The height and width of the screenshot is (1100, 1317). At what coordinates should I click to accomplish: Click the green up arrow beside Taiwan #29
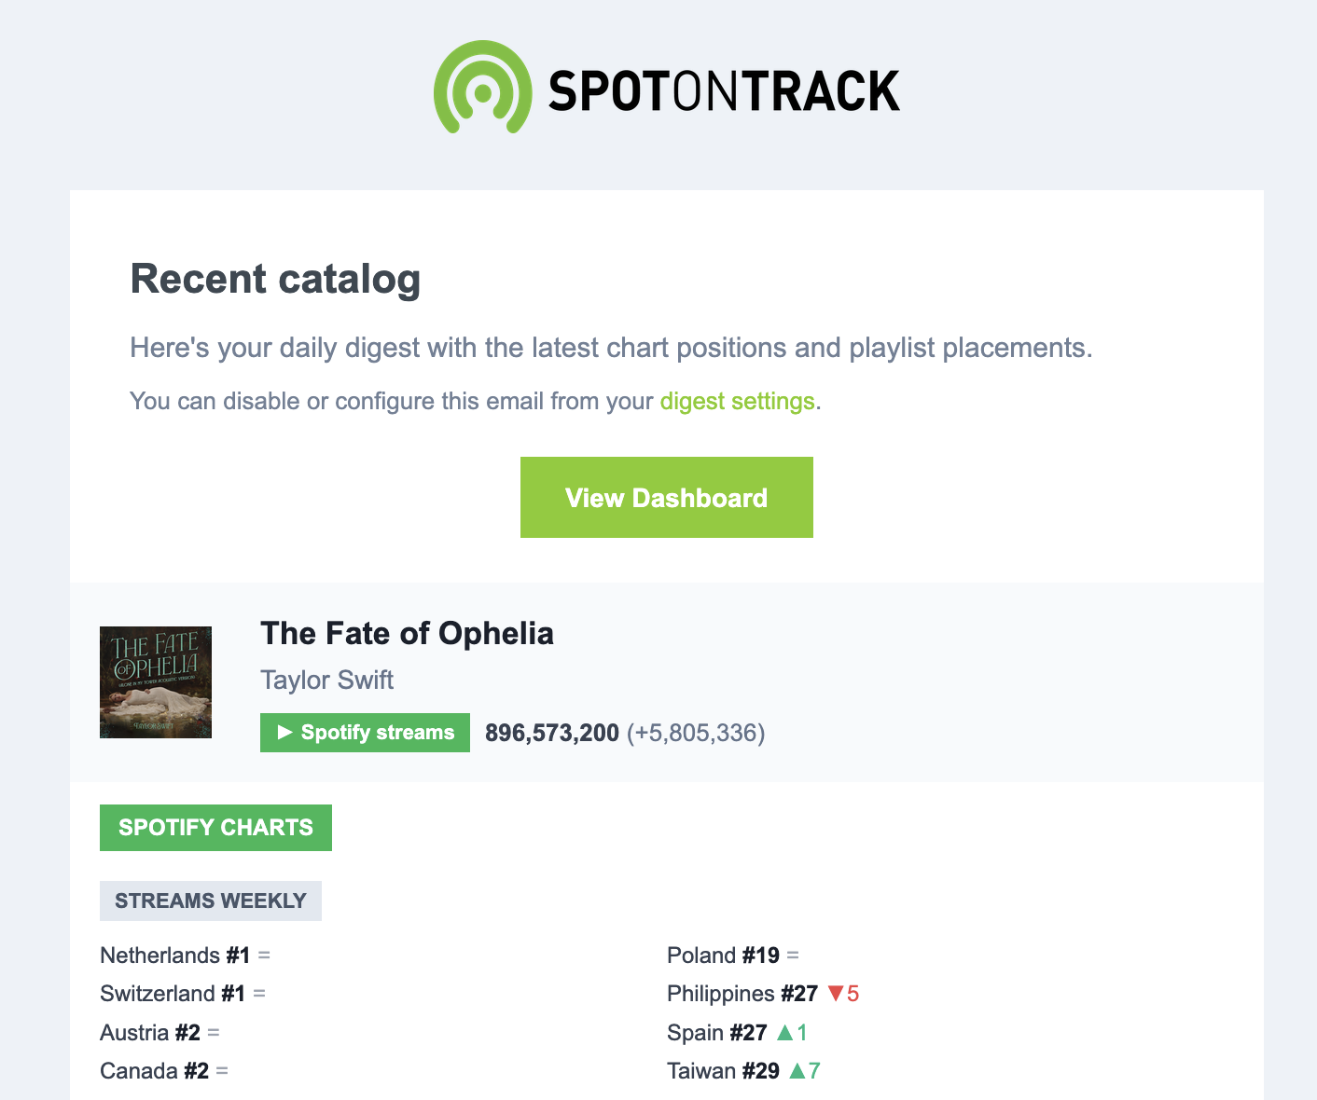[797, 1071]
